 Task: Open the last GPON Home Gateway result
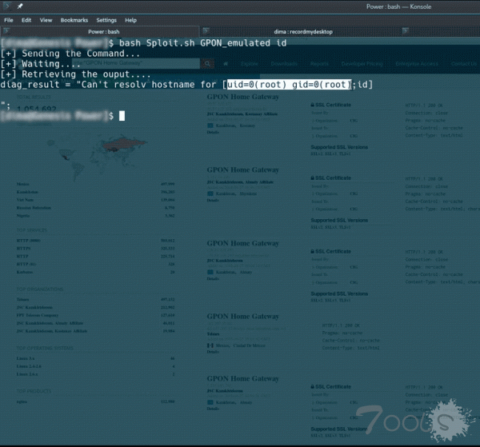click(242, 378)
